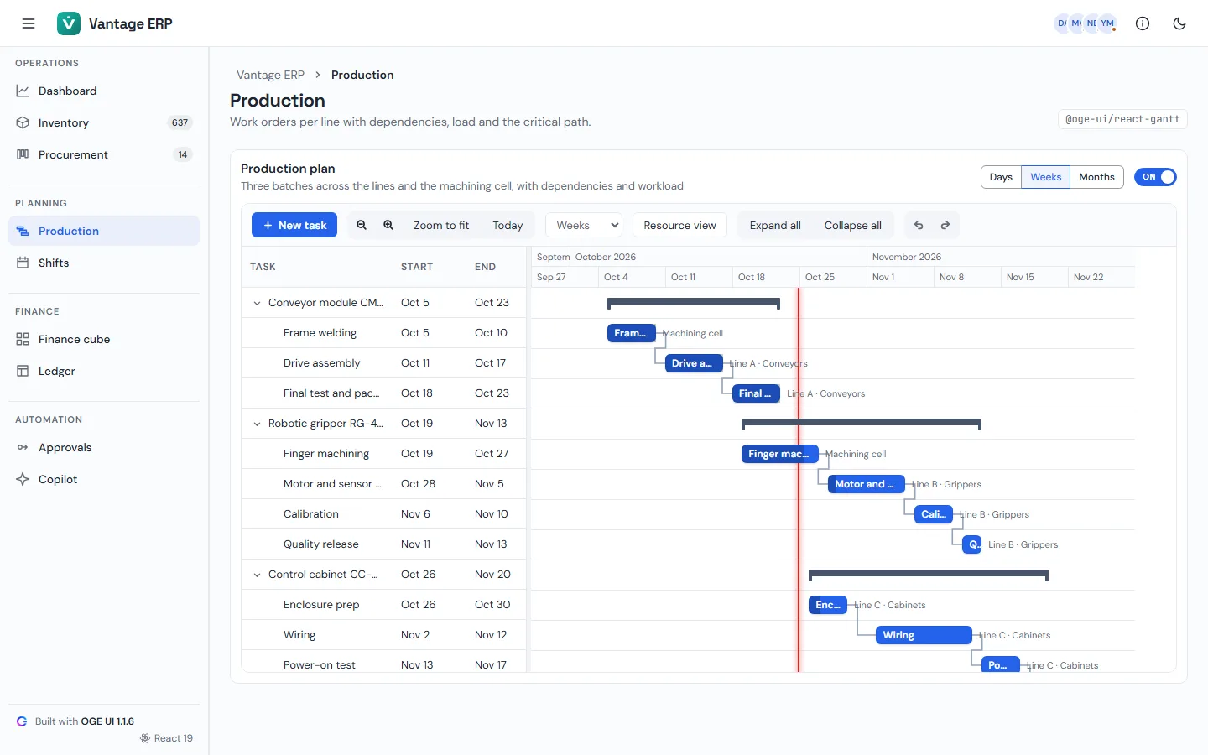The height and width of the screenshot is (755, 1208).
Task: Click Zoom to fit button
Action: (441, 225)
